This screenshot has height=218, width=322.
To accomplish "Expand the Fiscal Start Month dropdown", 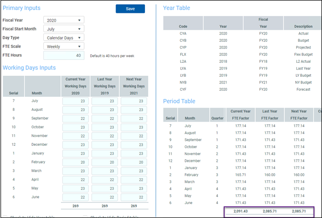I will 63,29.
